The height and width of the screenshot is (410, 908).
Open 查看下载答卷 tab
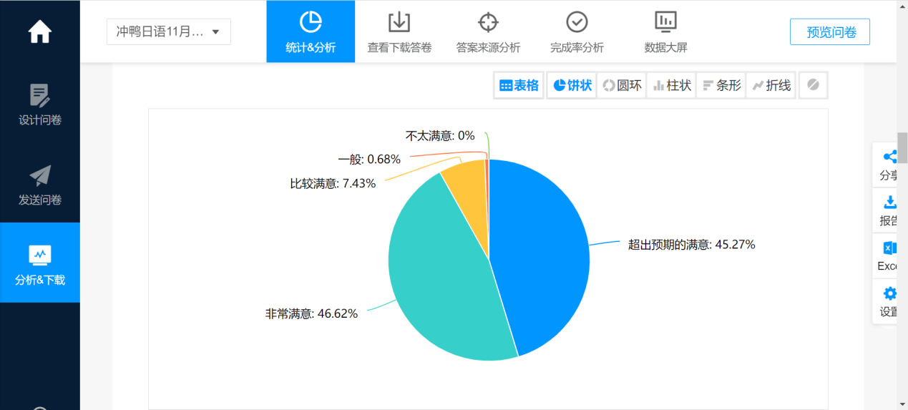pos(399,31)
